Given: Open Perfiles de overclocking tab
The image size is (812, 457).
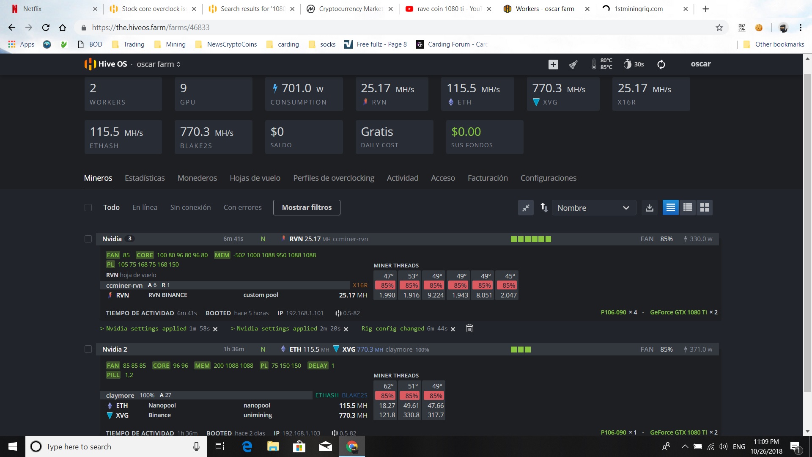Looking at the screenshot, I should (x=334, y=178).
